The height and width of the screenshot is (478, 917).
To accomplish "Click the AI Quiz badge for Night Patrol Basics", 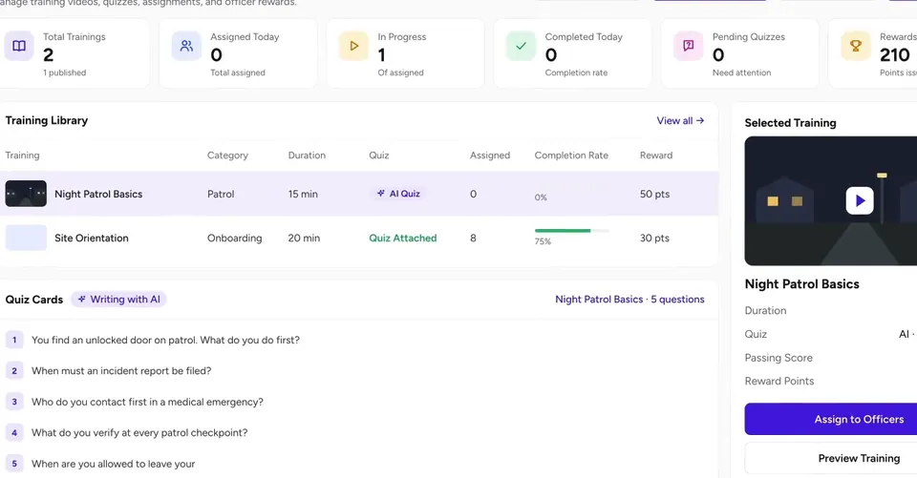I will coord(399,194).
